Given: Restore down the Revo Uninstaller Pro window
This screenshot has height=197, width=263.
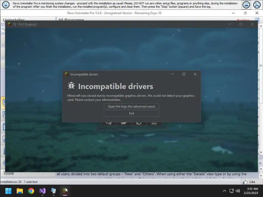Looking at the screenshot, I should (x=245, y=13).
